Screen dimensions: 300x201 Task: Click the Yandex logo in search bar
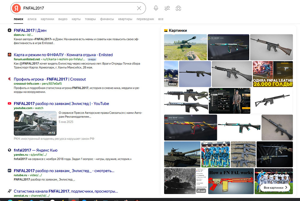click(x=16, y=8)
